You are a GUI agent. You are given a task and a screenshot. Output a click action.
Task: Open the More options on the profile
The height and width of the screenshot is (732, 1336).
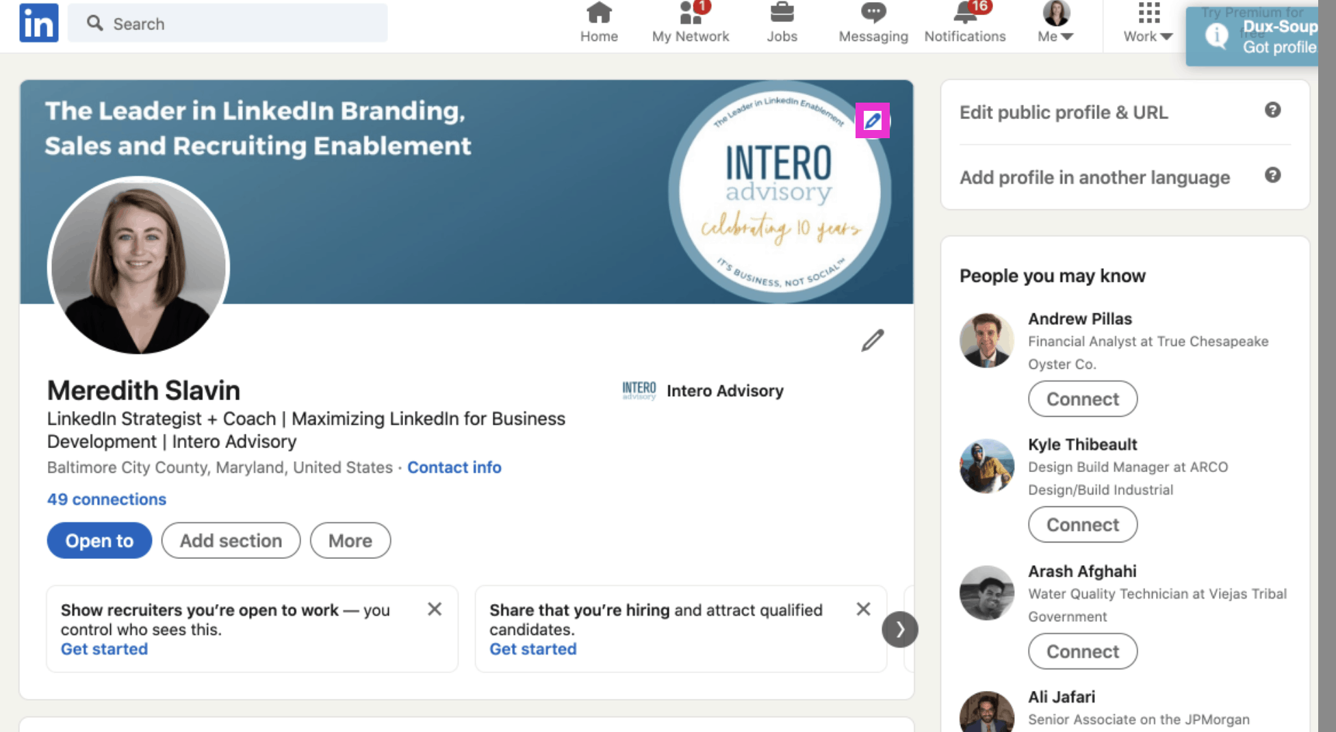[350, 540]
